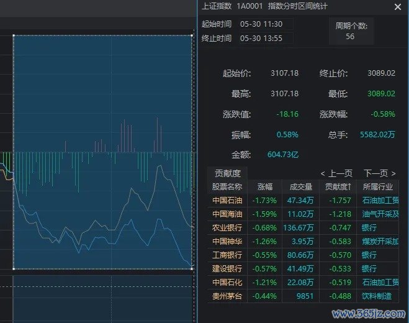Click the -0.57% change cell
Screen dimensions: 409x323
tap(264, 269)
